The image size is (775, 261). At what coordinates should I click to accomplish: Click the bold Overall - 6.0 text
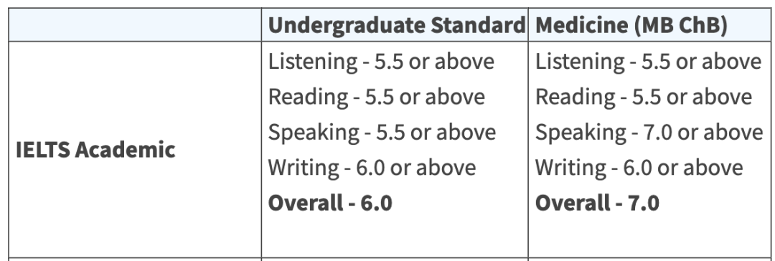pyautogui.click(x=330, y=203)
